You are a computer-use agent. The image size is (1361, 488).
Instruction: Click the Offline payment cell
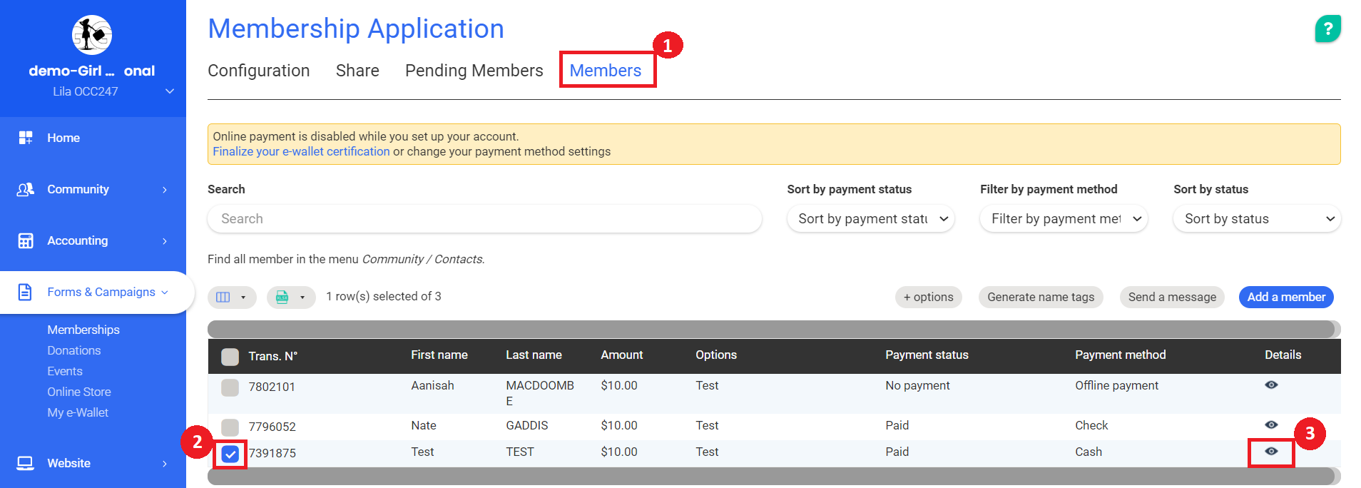pyautogui.click(x=1116, y=385)
